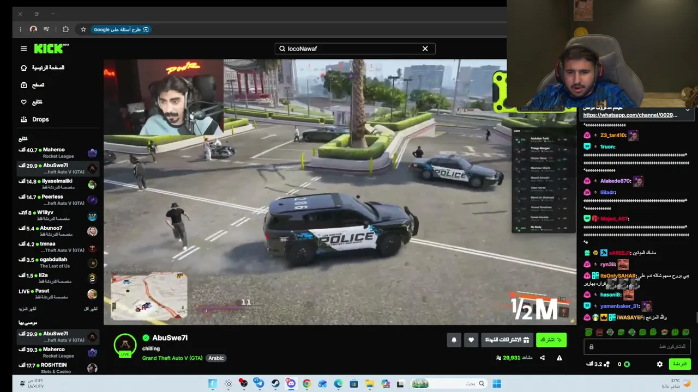The height and width of the screenshot is (392, 698).
Task: Open Chrome profile avatar
Action: click(33, 29)
